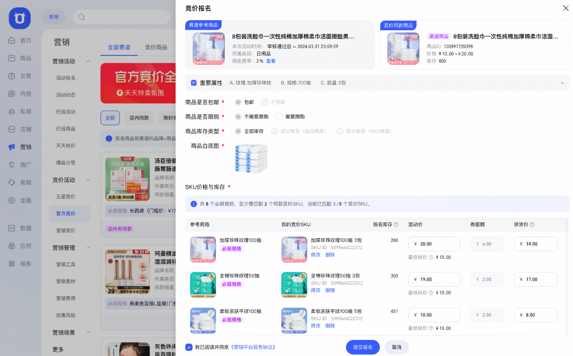Image resolution: width=573 pixels, height=356 pixels.
Task: Click 提交报名 button
Action: (x=362, y=347)
